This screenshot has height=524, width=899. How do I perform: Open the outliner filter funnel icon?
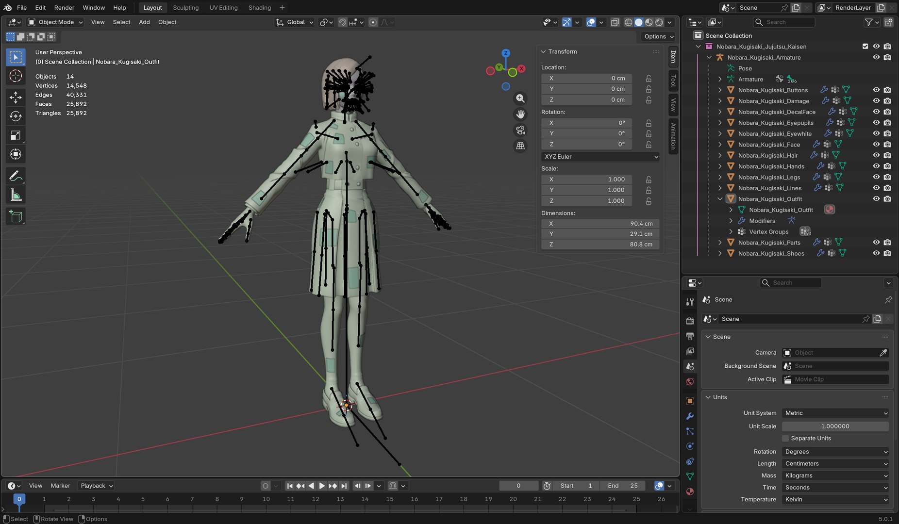[869, 22]
